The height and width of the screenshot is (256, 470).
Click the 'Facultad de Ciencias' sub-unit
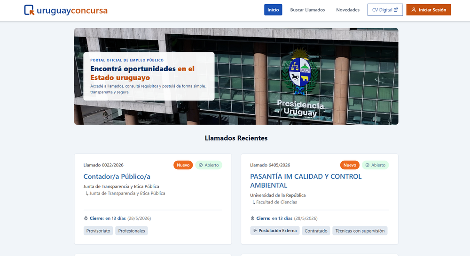(276, 202)
